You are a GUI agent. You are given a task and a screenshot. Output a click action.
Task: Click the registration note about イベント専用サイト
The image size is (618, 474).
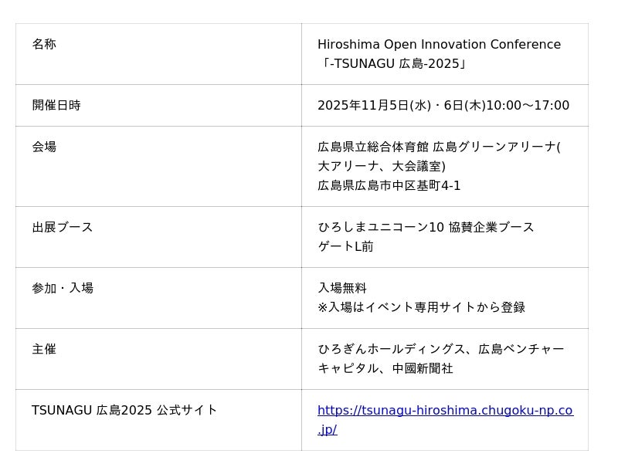click(421, 307)
